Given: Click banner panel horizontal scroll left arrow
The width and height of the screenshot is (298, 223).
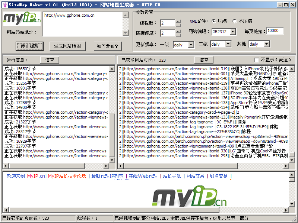Looking at the screenshot, I should (6, 210).
